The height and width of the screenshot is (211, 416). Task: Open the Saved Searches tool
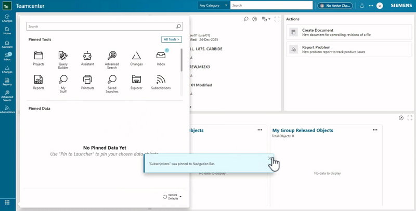click(112, 84)
